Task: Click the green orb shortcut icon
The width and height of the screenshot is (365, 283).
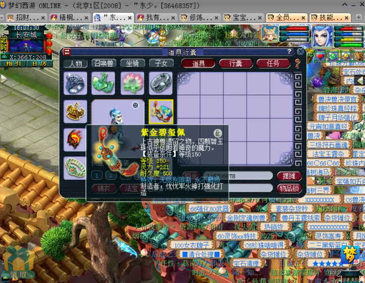Action: 333,56
